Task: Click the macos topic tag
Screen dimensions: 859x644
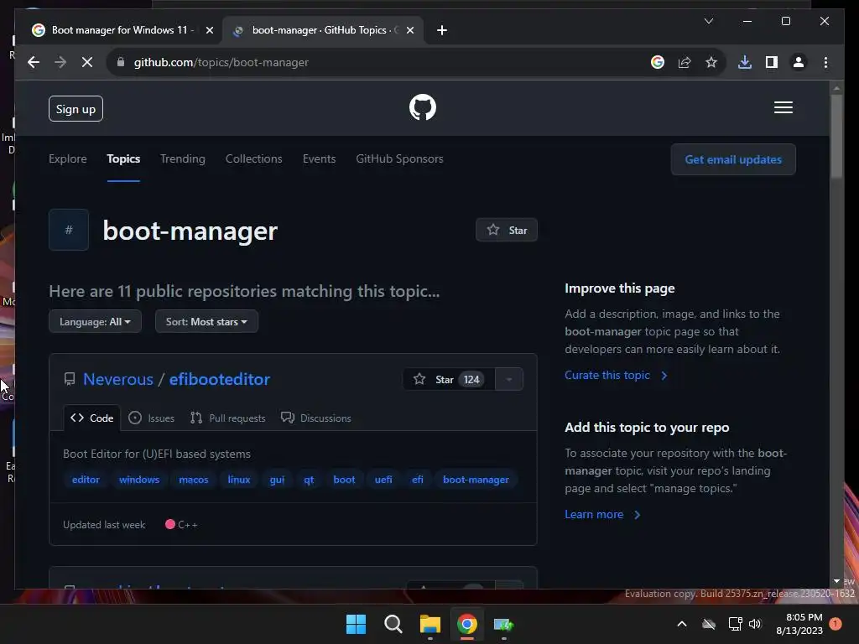Action: [194, 479]
